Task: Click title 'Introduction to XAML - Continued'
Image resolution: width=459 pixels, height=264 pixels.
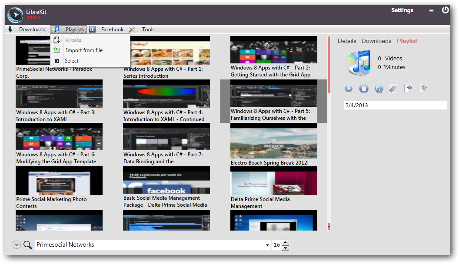Action: [x=164, y=119]
